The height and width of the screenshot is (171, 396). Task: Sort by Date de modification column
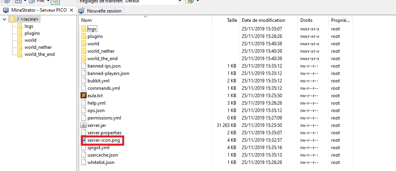point(263,20)
